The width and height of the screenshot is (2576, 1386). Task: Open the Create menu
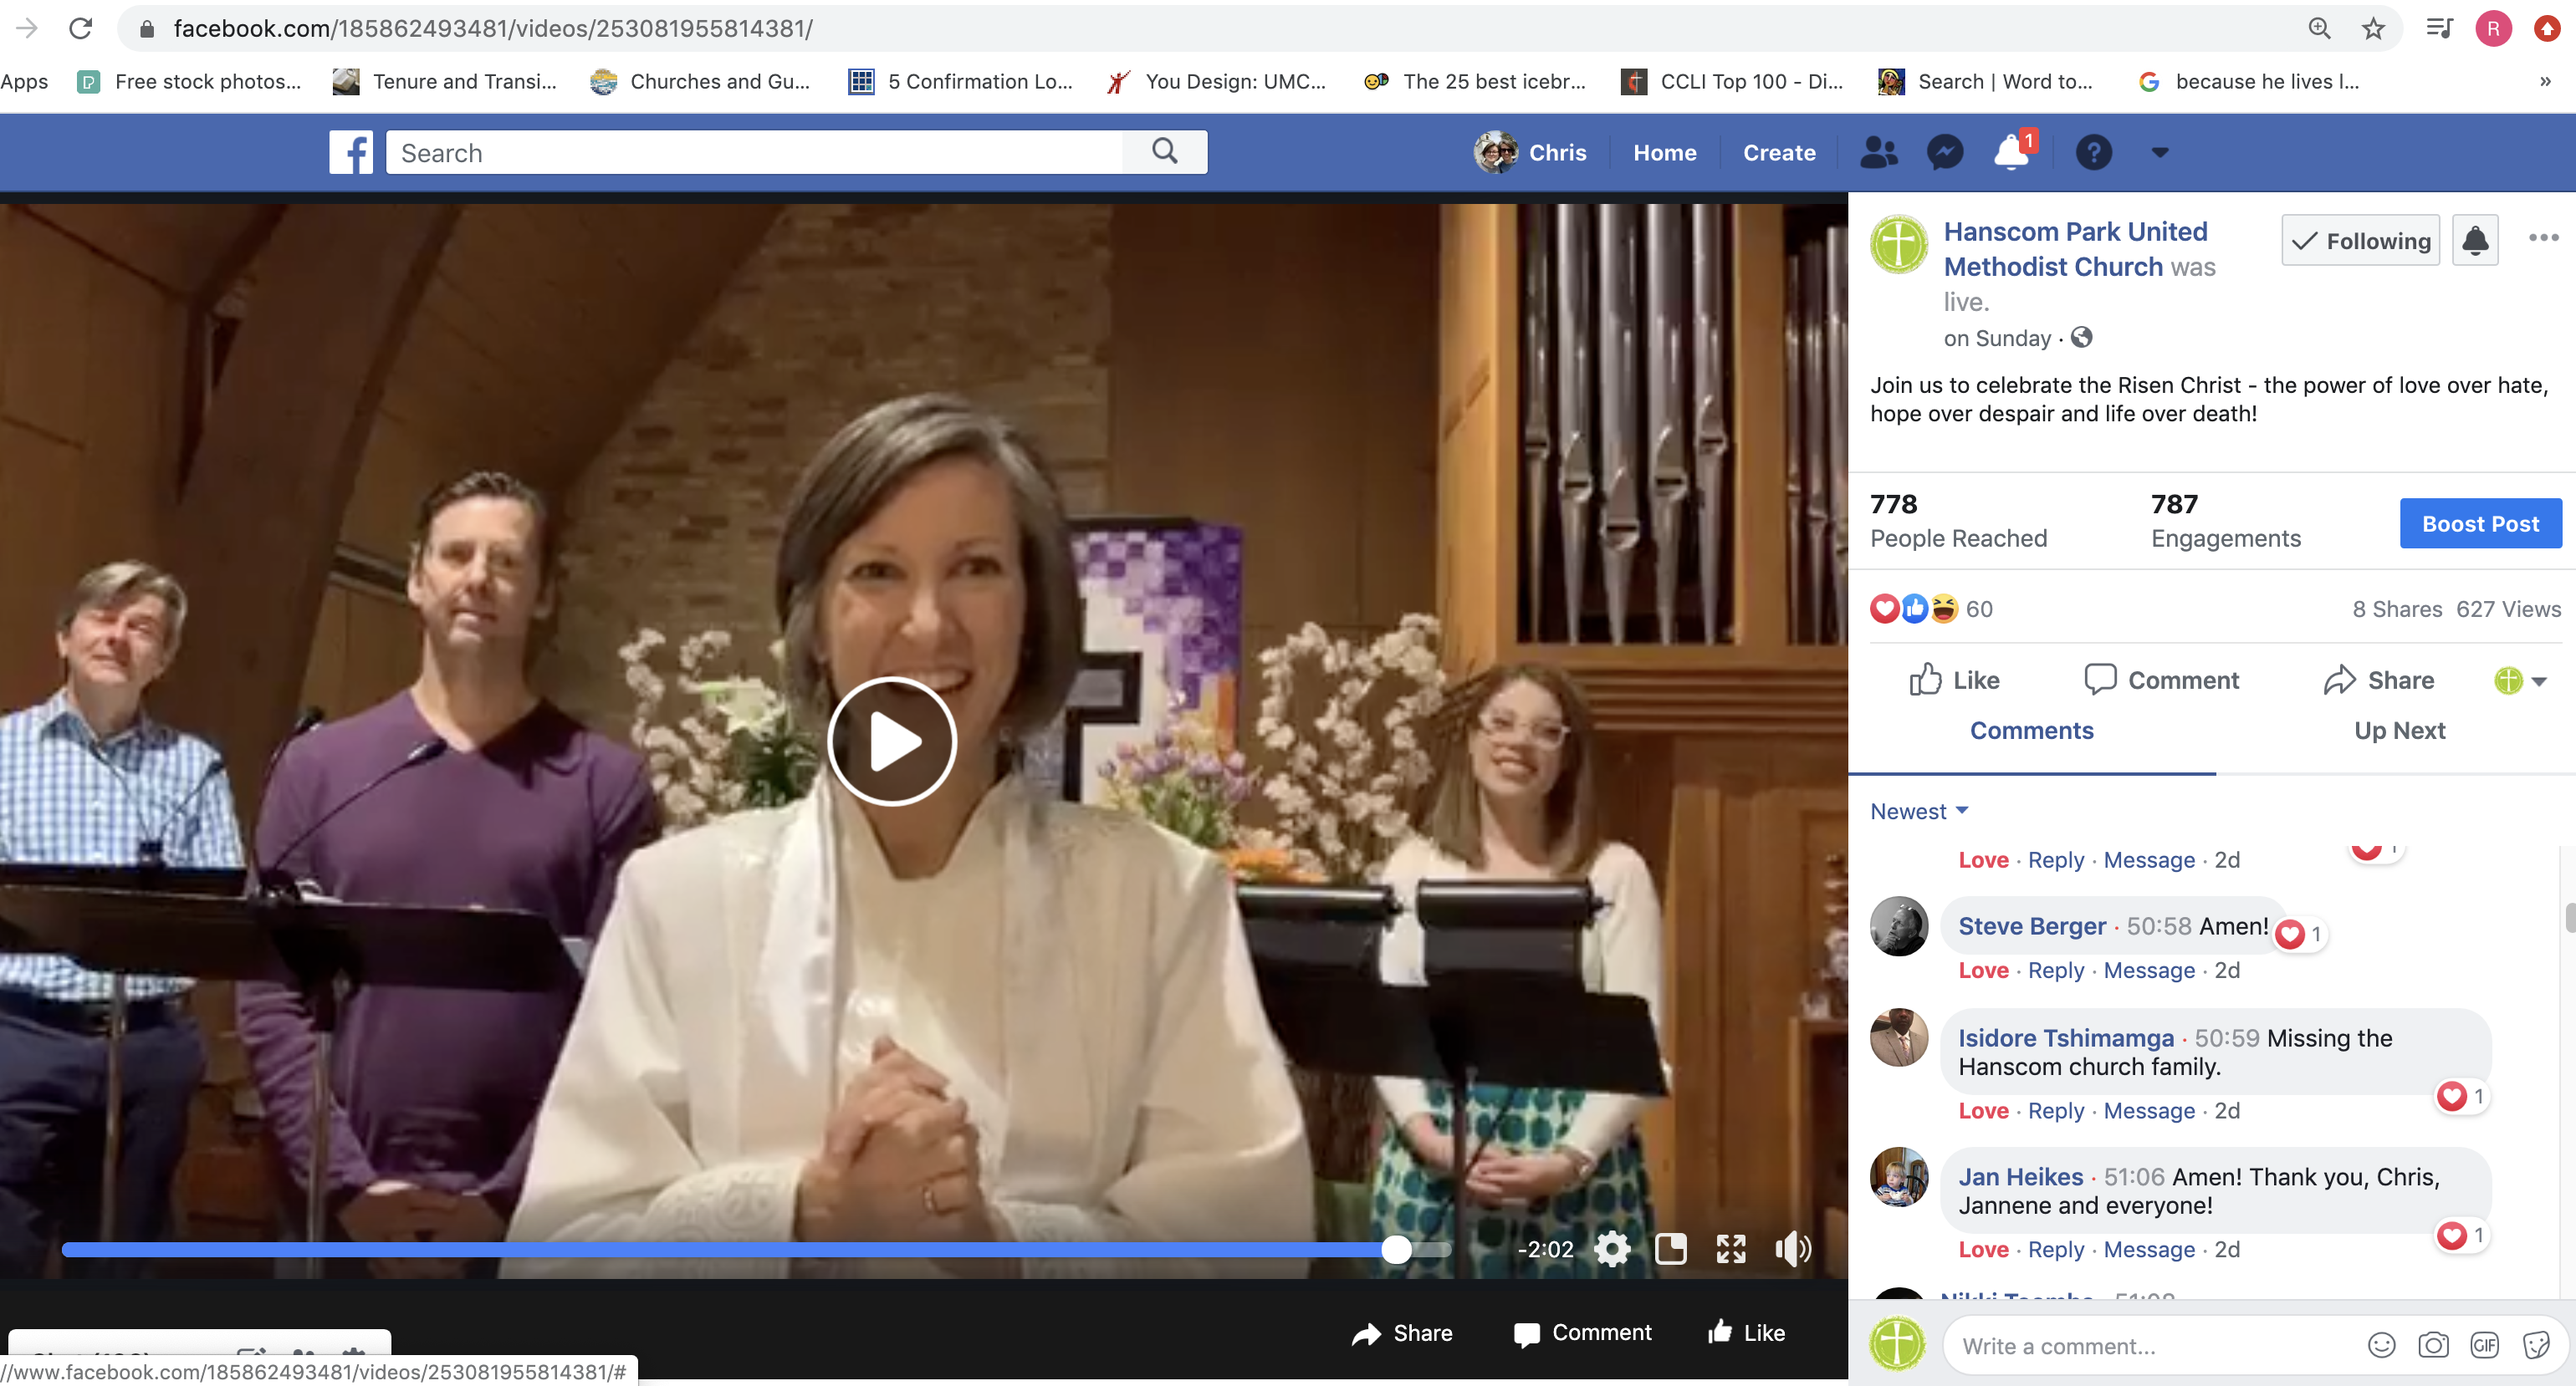tap(1779, 153)
